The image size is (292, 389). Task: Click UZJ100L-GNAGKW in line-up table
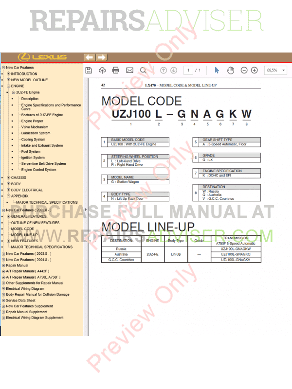coord(236,249)
